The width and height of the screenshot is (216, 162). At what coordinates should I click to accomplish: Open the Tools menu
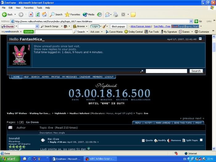pyautogui.click(x=39, y=8)
